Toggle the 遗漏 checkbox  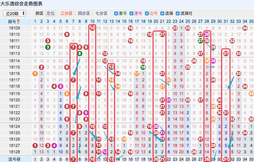162,13
